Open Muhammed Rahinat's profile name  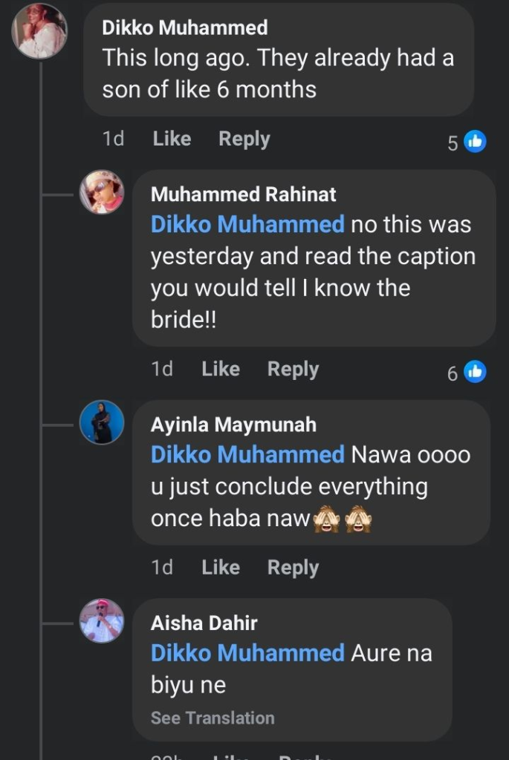pos(243,194)
